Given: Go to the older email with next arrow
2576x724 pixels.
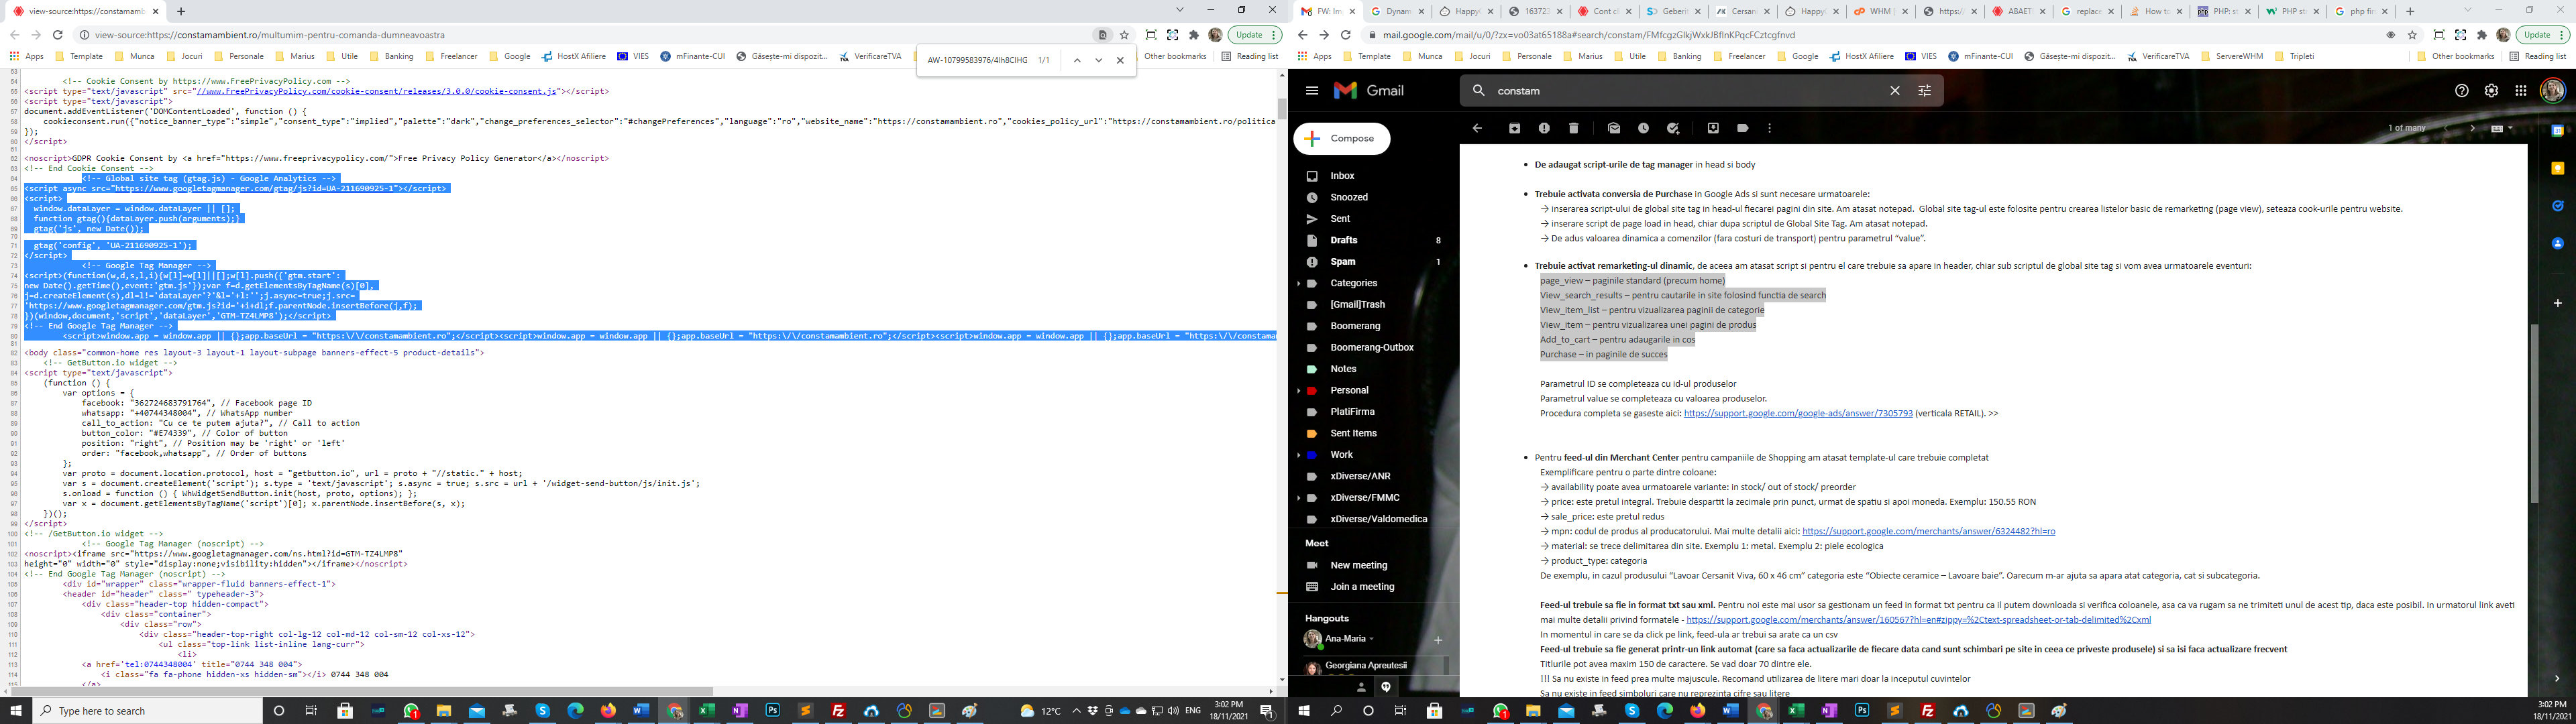Looking at the screenshot, I should pyautogui.click(x=2472, y=128).
